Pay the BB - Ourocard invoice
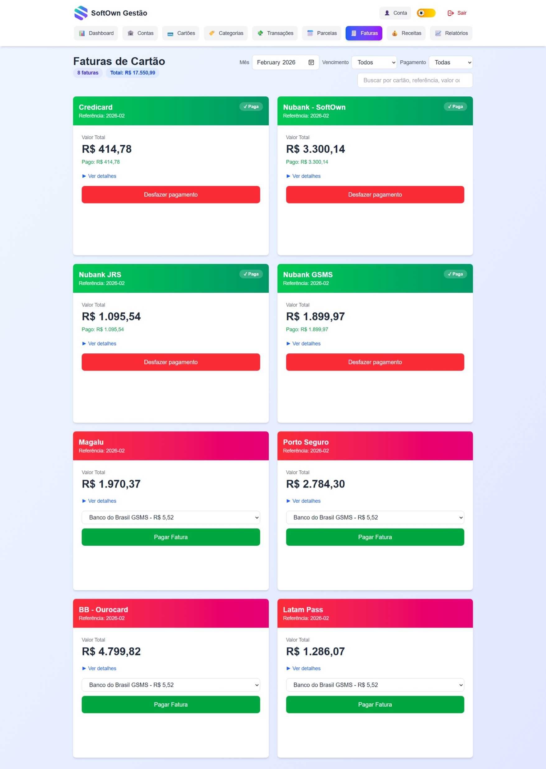The width and height of the screenshot is (546, 769). pyautogui.click(x=170, y=705)
